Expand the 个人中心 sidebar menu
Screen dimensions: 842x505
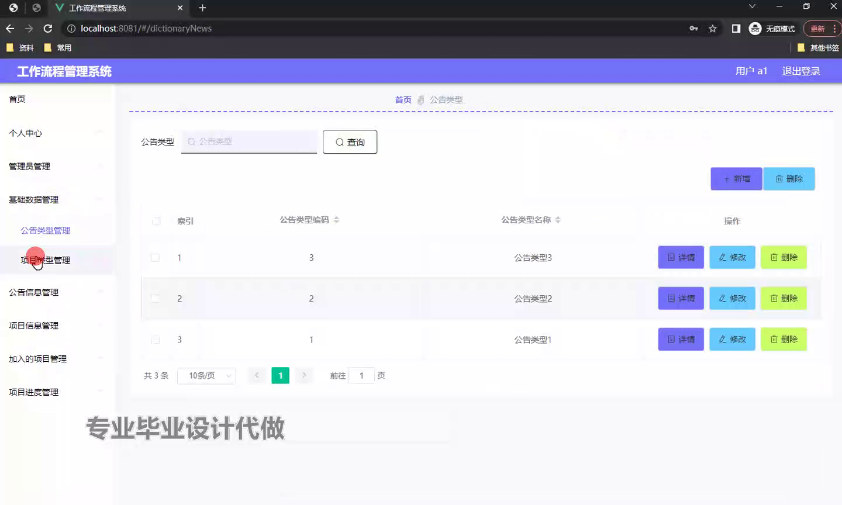pos(57,133)
